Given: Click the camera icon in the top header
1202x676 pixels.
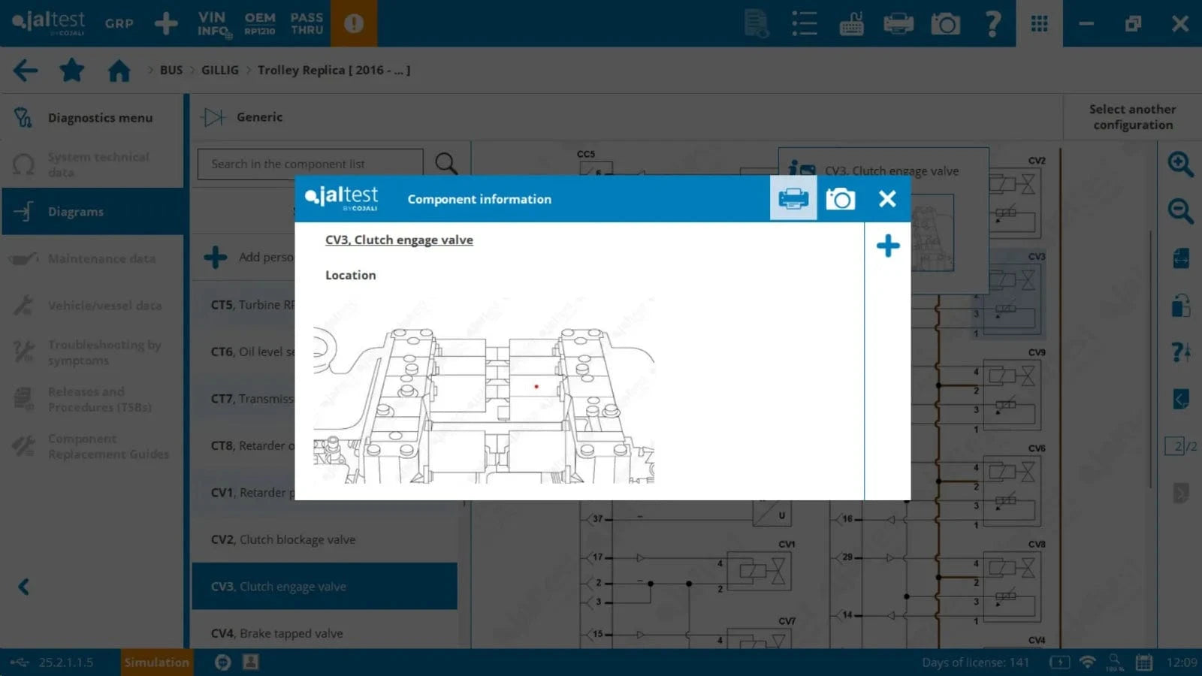Looking at the screenshot, I should tap(945, 23).
